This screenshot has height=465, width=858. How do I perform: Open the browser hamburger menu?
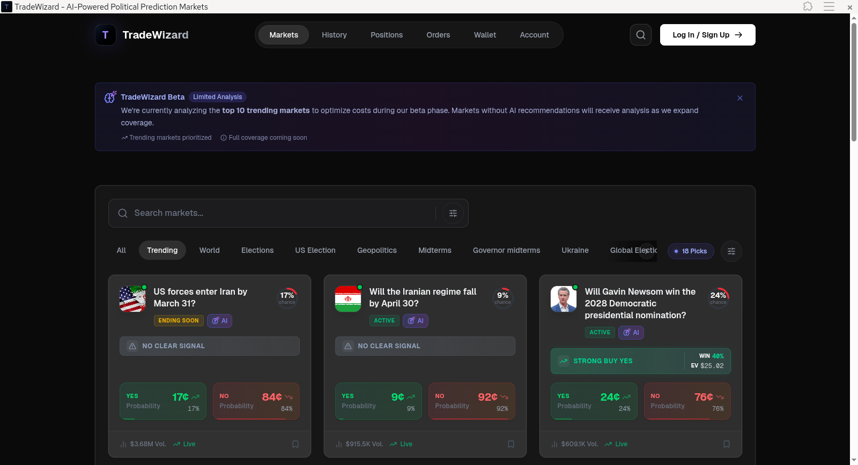[x=829, y=6]
